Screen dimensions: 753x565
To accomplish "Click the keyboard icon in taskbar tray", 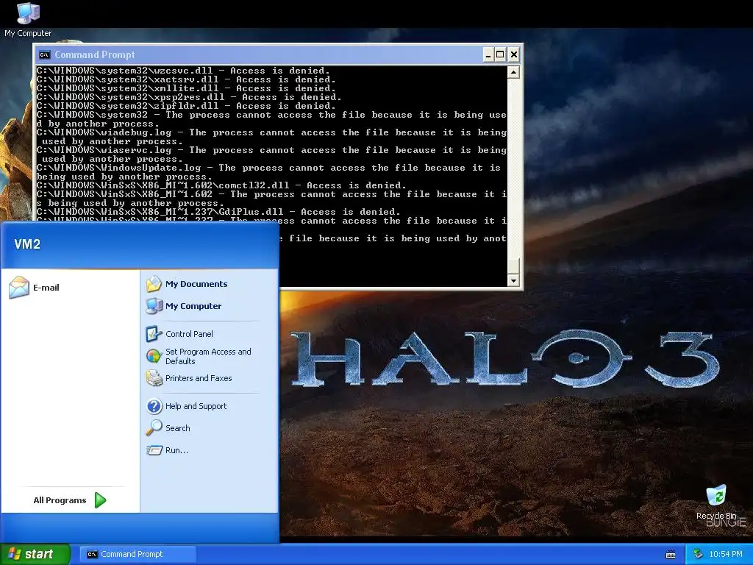I will click(671, 555).
